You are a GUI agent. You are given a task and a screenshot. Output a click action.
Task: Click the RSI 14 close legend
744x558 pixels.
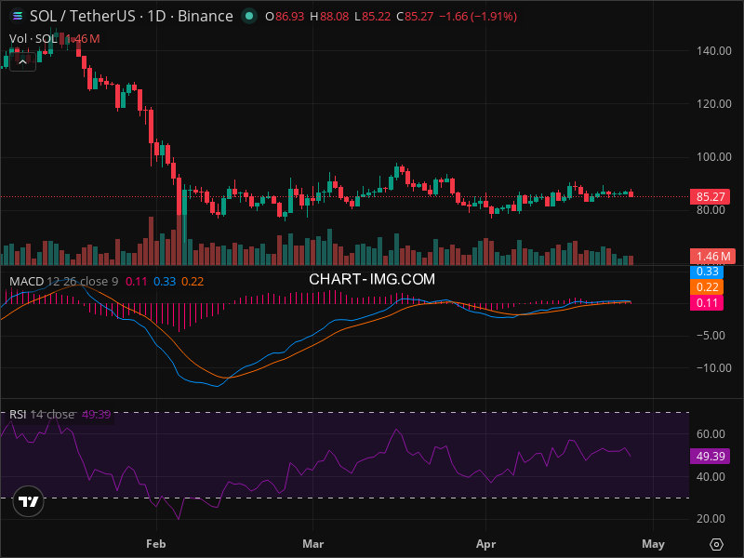point(42,414)
